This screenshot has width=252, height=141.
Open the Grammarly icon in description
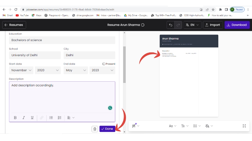pyautogui.click(x=110, y=108)
